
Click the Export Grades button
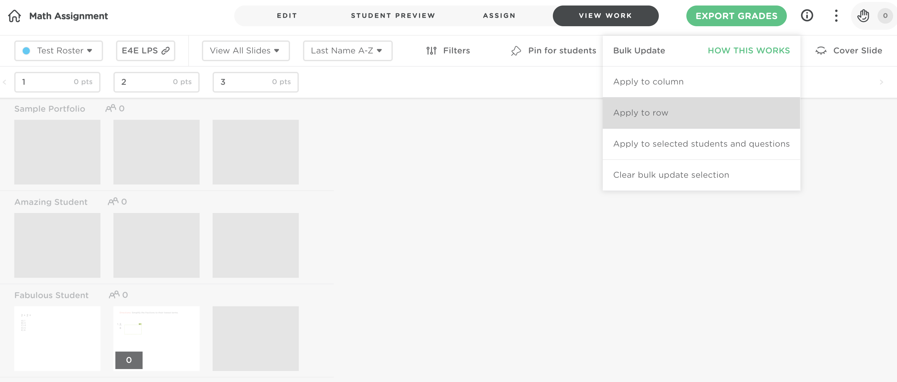pyautogui.click(x=736, y=16)
